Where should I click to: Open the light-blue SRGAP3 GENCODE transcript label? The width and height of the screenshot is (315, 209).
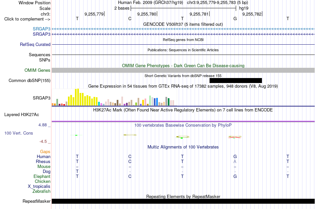41,29
